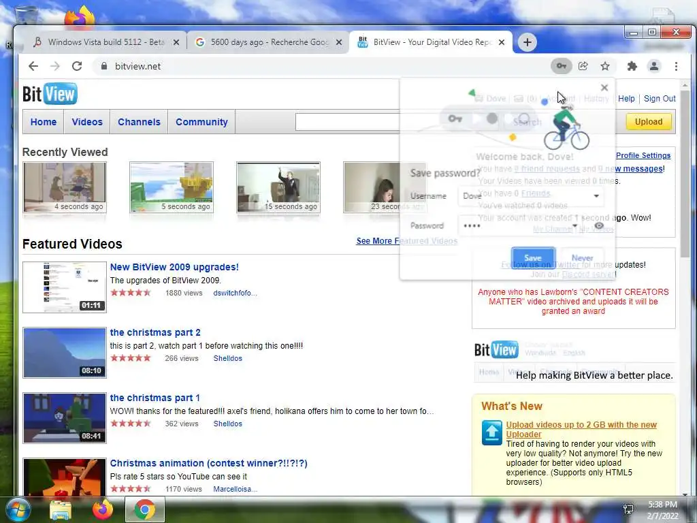Screen dimensions: 697x523
Task: Open recently viewed video from 4 seconds ago
Action: coord(65,187)
